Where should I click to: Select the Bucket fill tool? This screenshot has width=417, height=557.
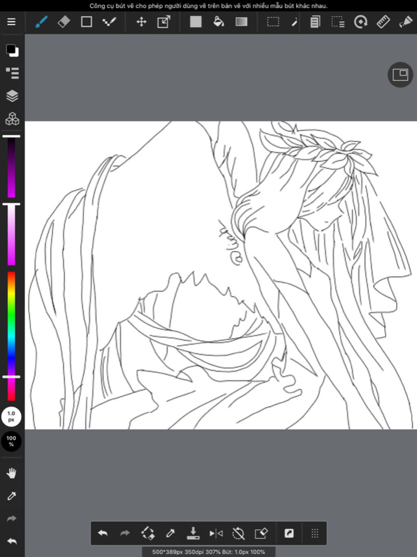pos(219,22)
